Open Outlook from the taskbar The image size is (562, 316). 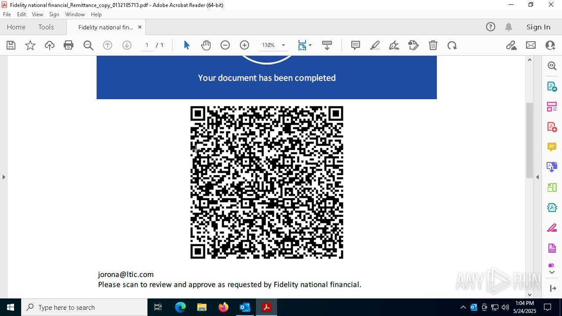tap(245, 307)
